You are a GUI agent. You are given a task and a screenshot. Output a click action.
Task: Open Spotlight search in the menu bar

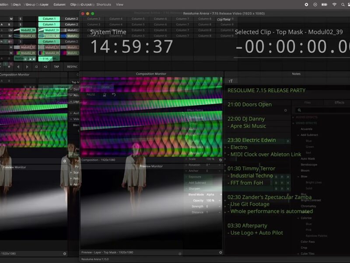point(344,4)
